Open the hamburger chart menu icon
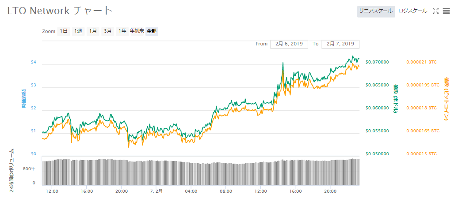 (x=446, y=11)
